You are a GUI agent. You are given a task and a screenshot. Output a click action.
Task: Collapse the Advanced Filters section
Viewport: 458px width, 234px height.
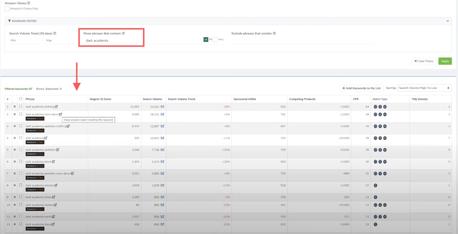point(448,21)
